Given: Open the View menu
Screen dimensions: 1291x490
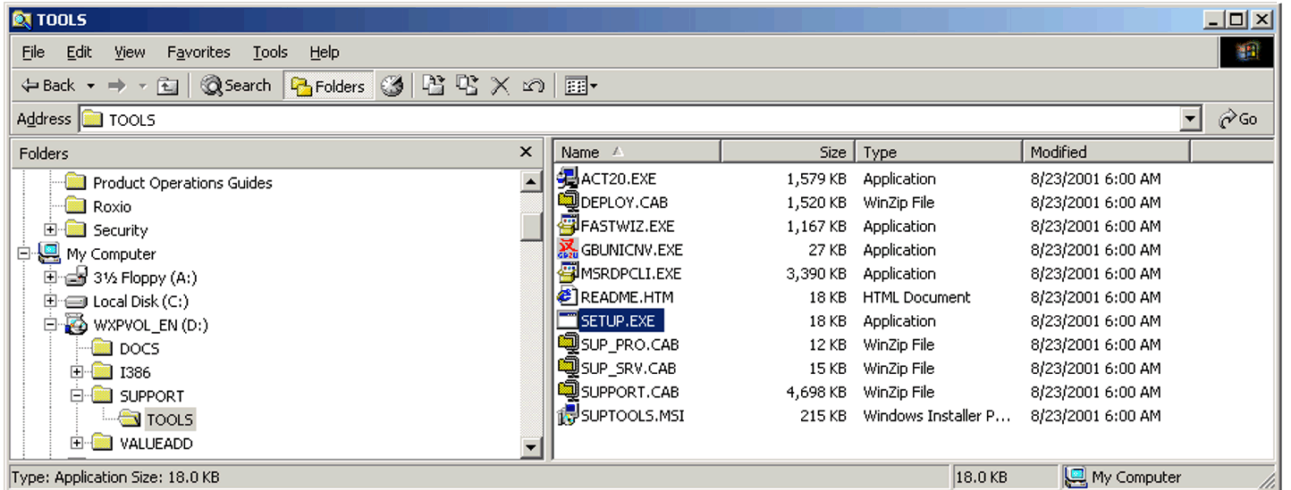Looking at the screenshot, I should point(130,52).
